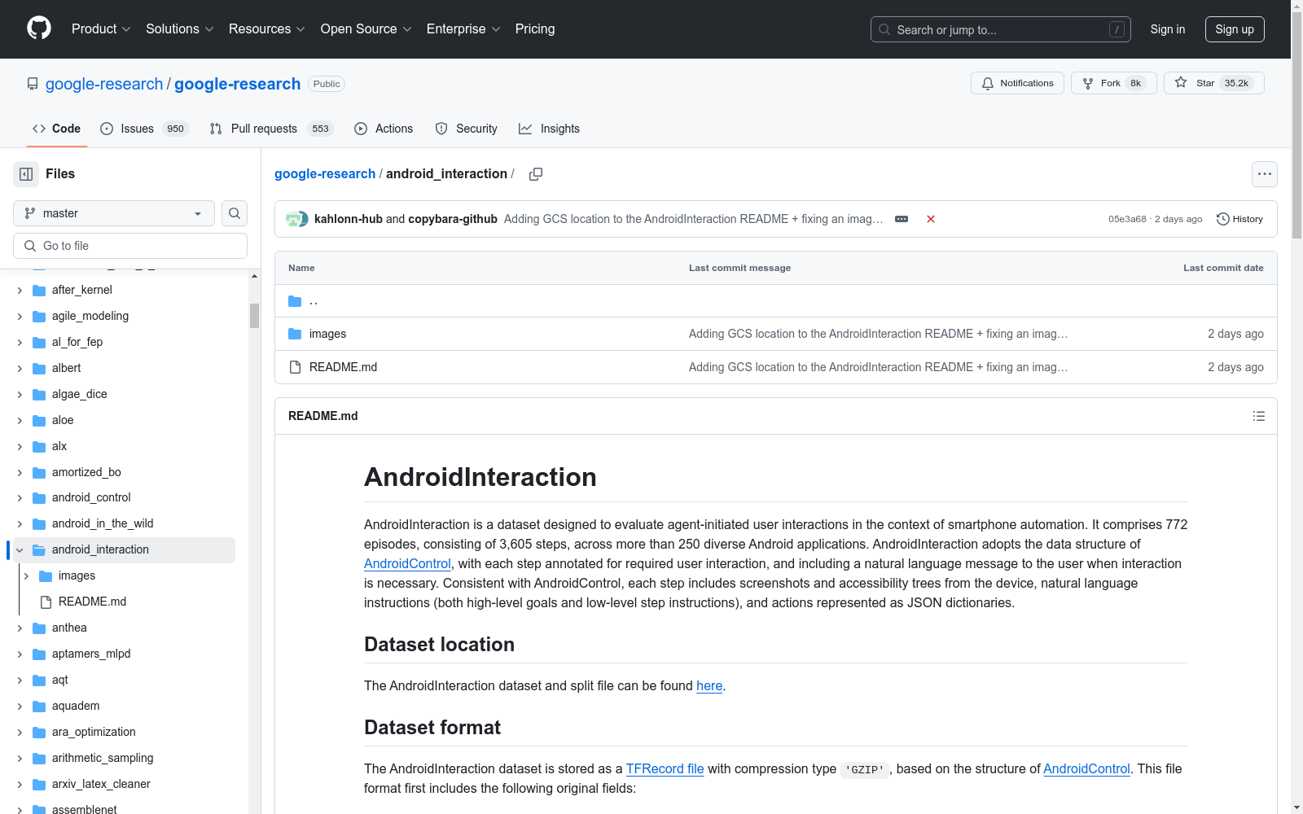
Task: Open README.md in file table
Action: click(x=343, y=367)
